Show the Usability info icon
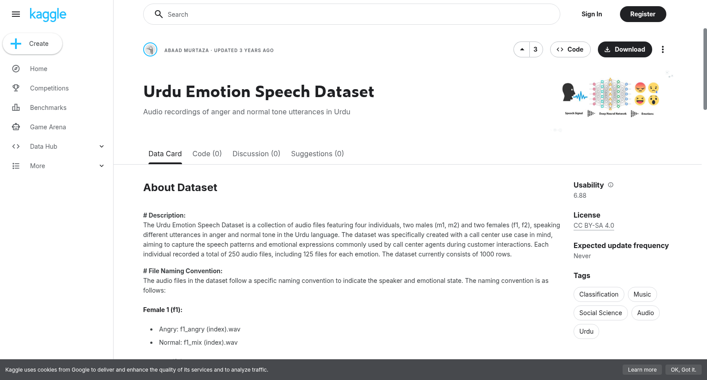707x380 pixels. tap(611, 185)
